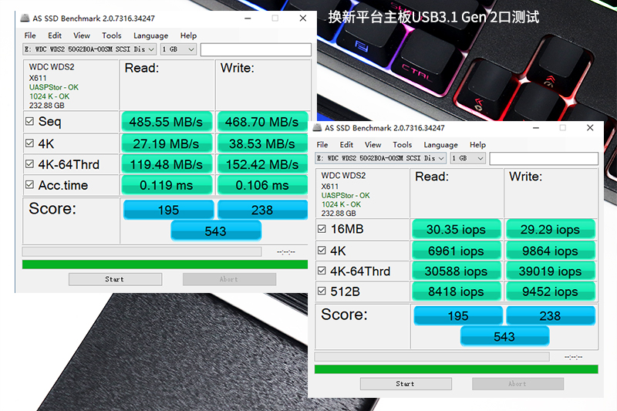Click the 30.35 iops result

point(457,229)
